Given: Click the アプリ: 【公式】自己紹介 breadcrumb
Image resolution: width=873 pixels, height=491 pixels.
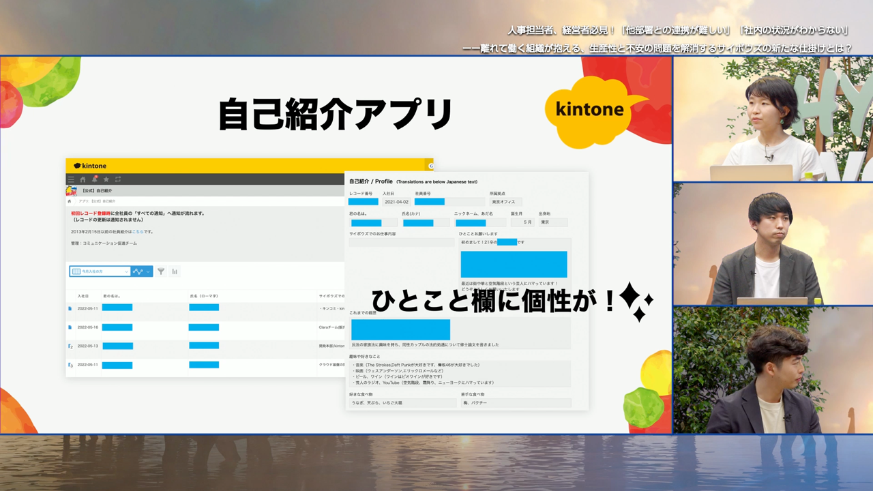Looking at the screenshot, I should 97,201.
